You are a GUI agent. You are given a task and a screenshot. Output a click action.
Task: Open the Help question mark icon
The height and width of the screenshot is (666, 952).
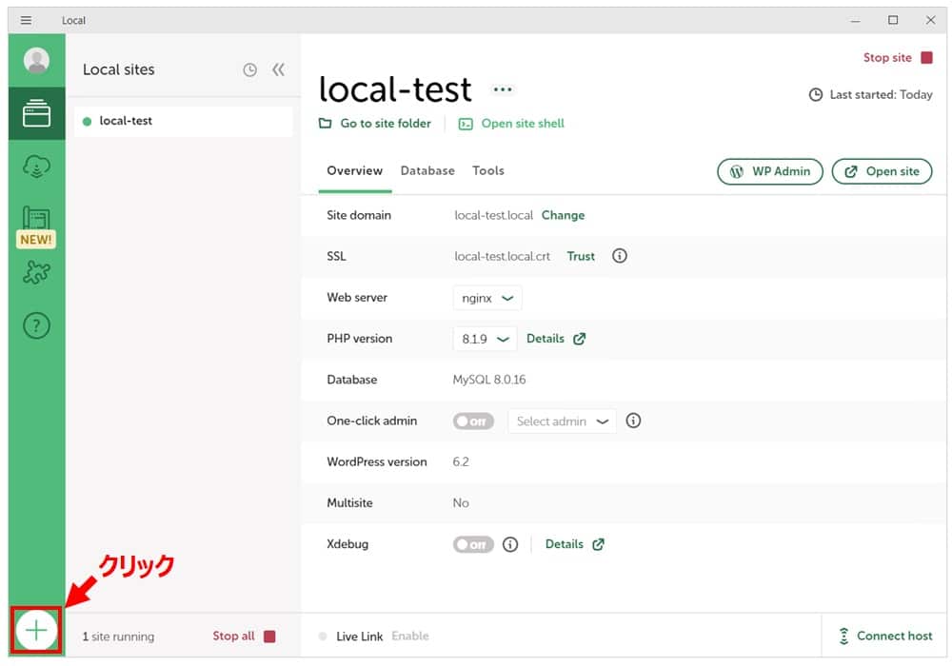click(x=36, y=325)
